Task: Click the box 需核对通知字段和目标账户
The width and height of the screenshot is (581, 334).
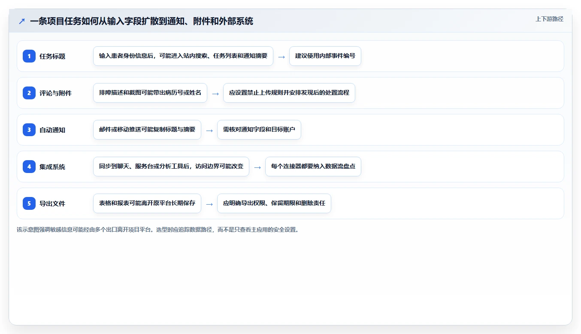Action: click(259, 130)
